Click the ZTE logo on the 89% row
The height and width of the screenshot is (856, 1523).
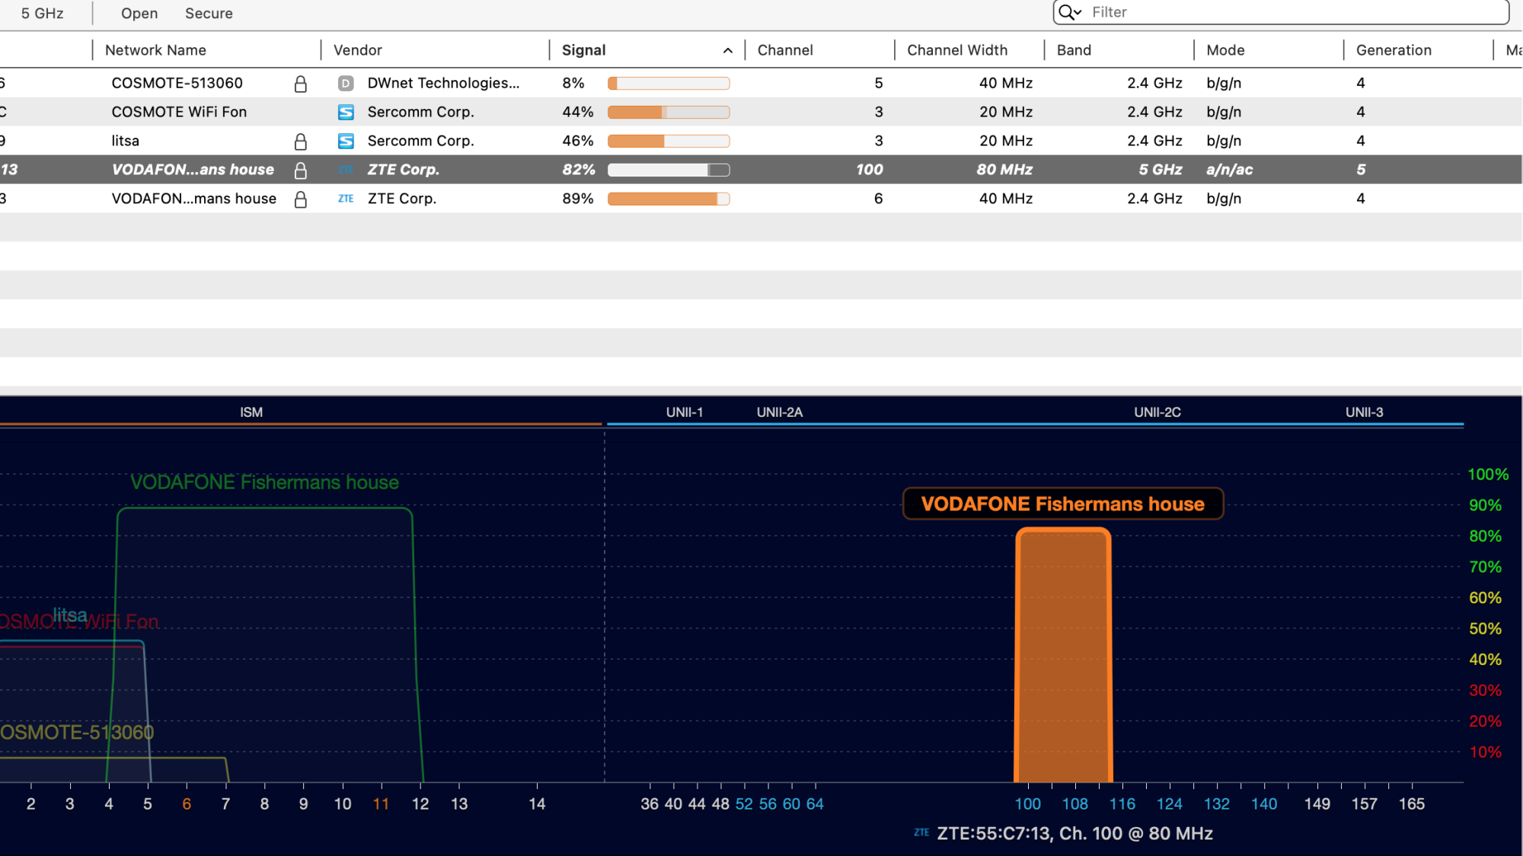346,199
